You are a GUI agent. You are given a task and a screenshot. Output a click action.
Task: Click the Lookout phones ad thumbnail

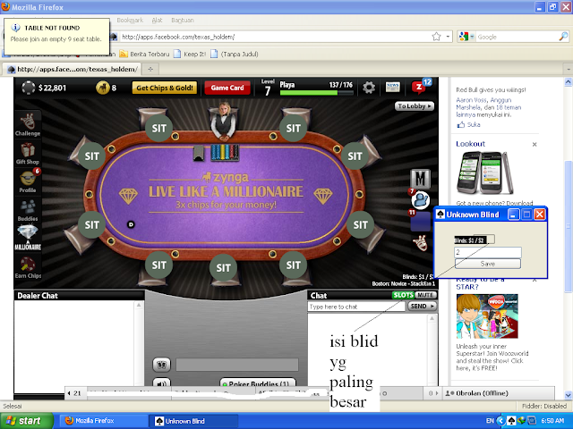484,172
